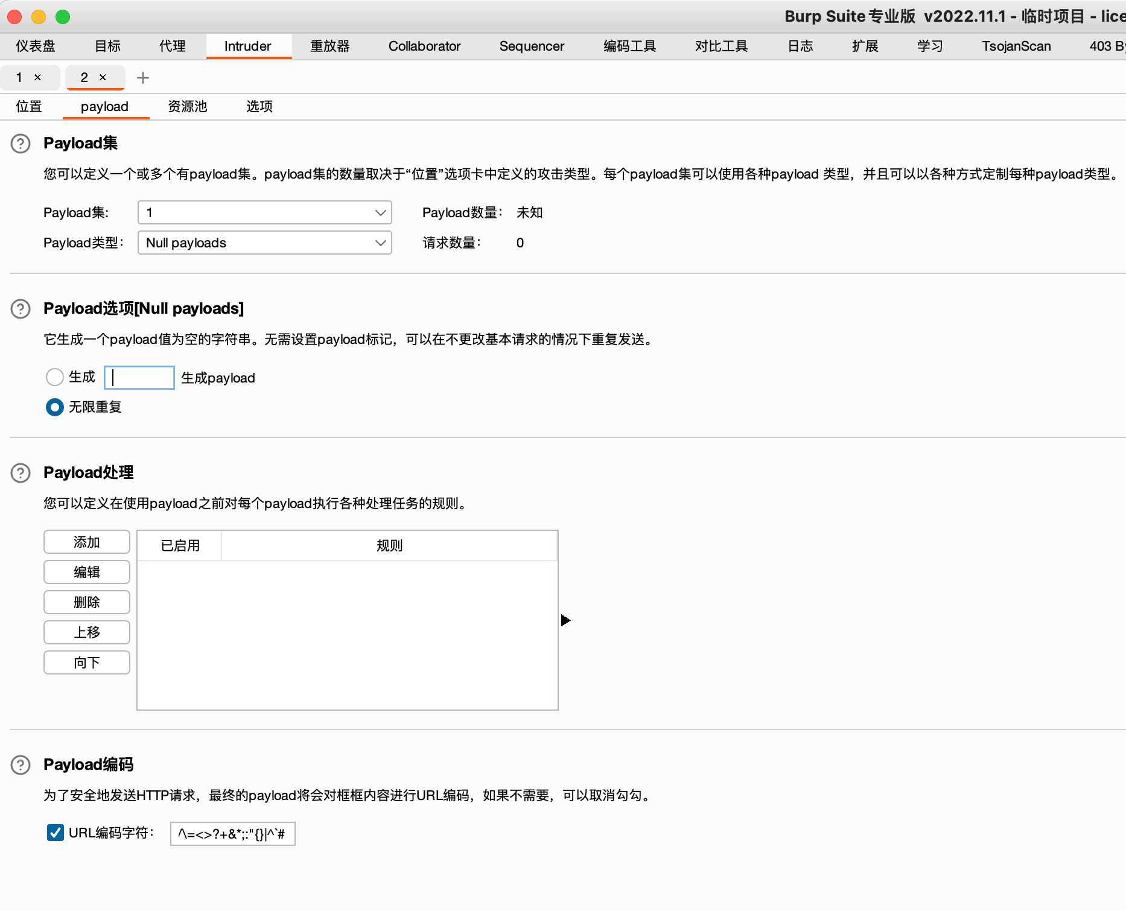
Task: Open the TsojanScan extension tab
Action: click(1016, 46)
